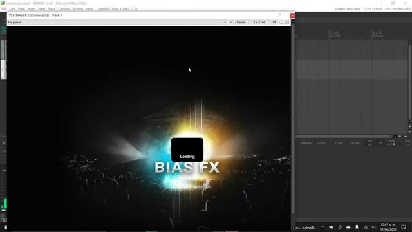The image size is (412, 232).
Task: Open the Track menu
Action: (51, 9)
